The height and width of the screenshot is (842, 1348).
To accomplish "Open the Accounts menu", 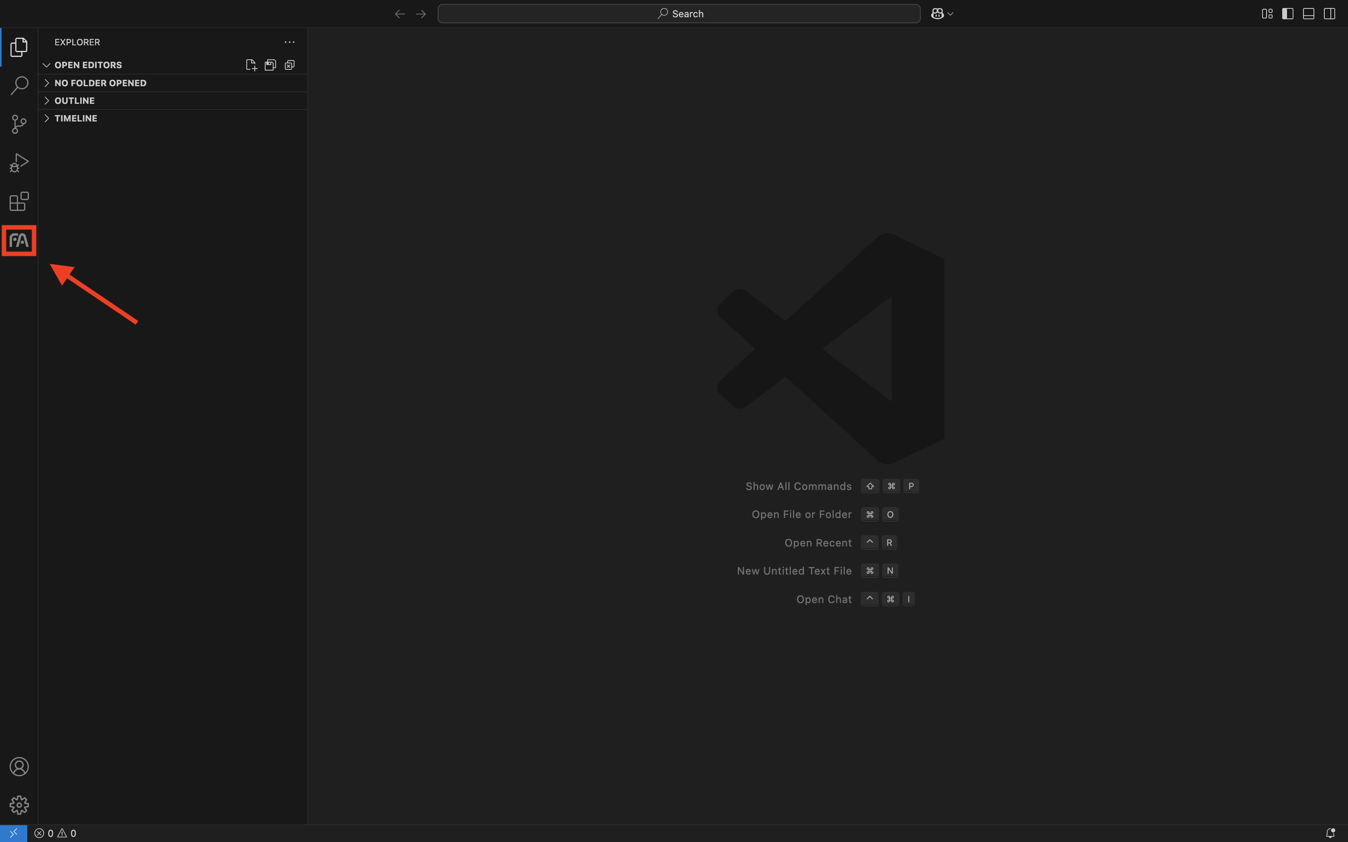I will click(19, 767).
